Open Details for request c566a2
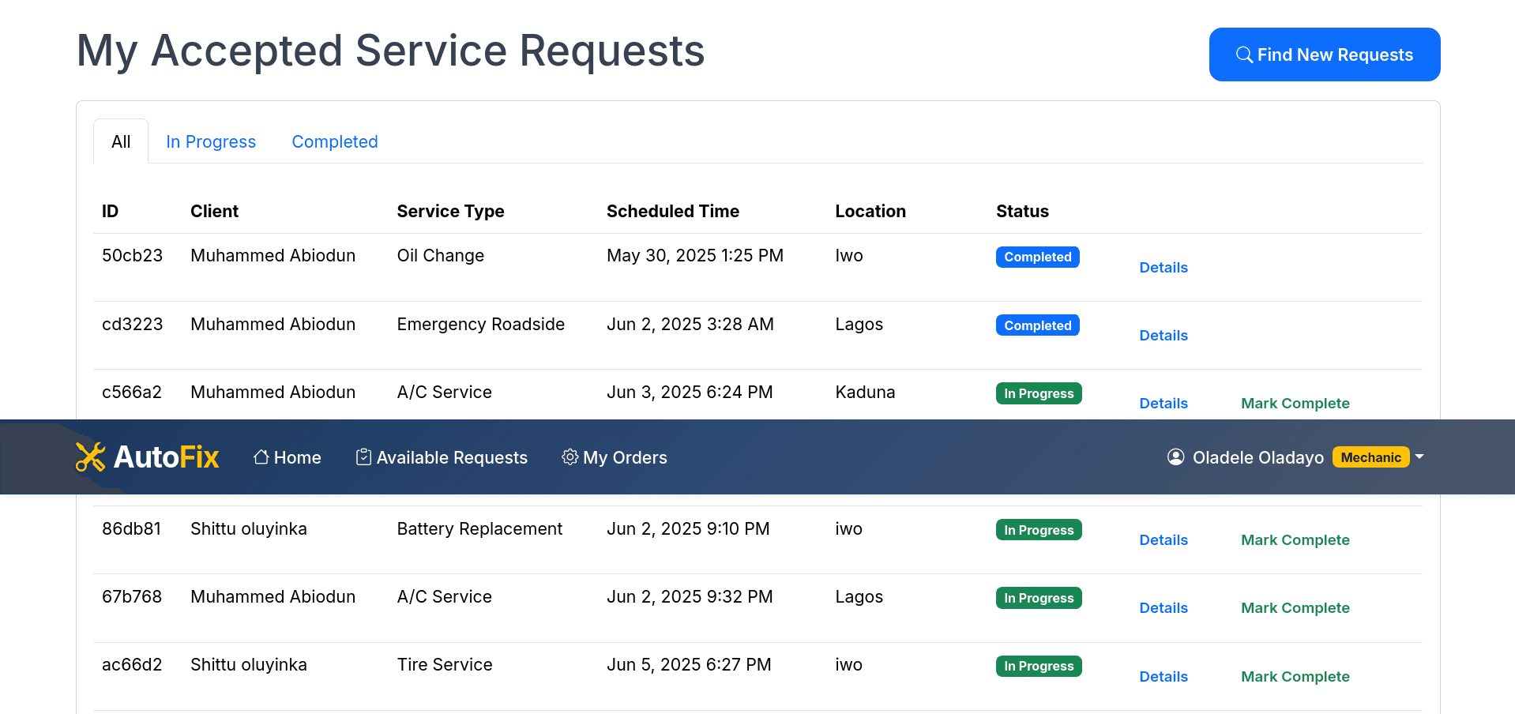The image size is (1515, 714). tap(1164, 404)
